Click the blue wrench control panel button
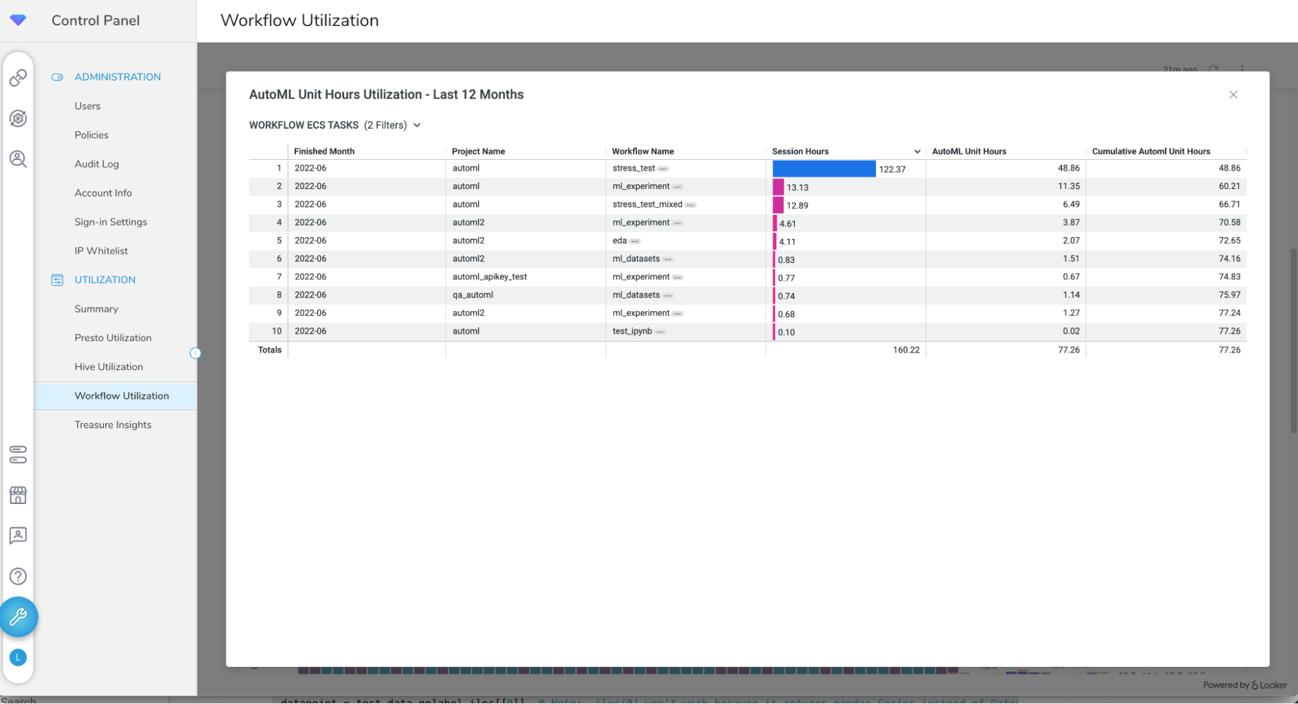 point(18,616)
